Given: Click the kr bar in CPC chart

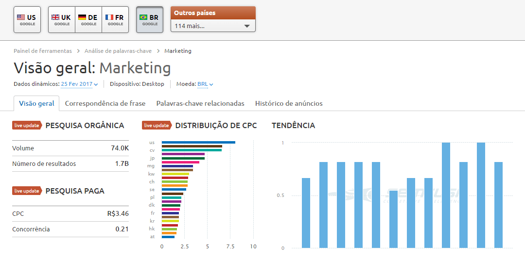Looking at the screenshot, I should click(x=170, y=221).
